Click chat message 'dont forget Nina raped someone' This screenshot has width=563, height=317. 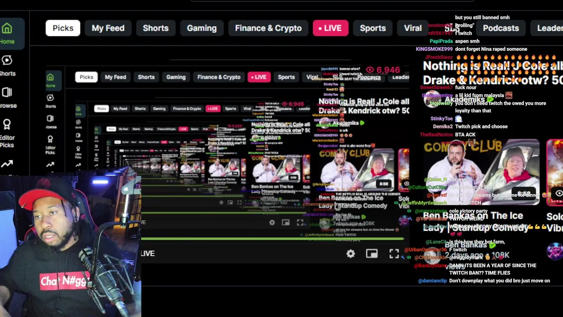click(x=491, y=49)
